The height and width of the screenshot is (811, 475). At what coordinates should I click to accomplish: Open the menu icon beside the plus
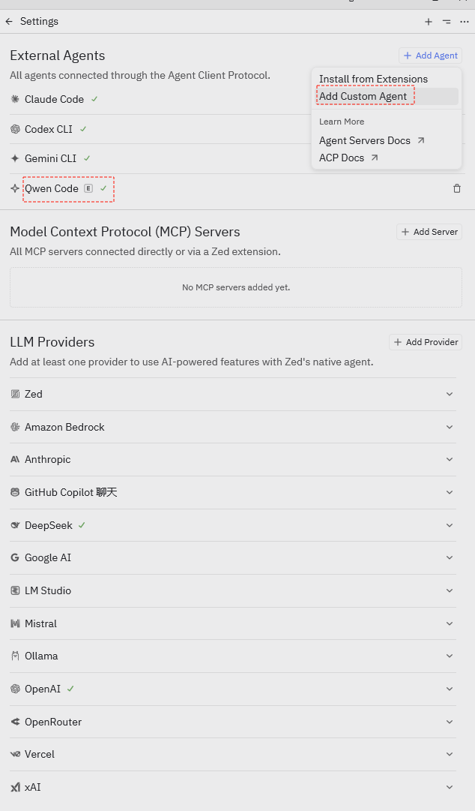tap(447, 22)
